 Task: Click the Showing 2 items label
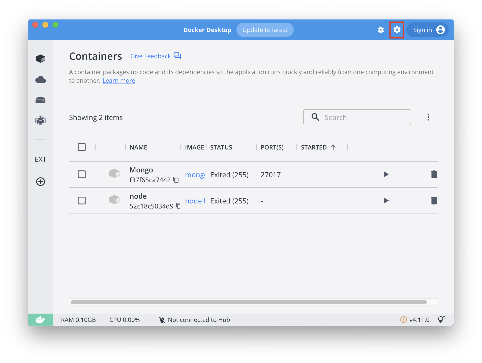(96, 117)
